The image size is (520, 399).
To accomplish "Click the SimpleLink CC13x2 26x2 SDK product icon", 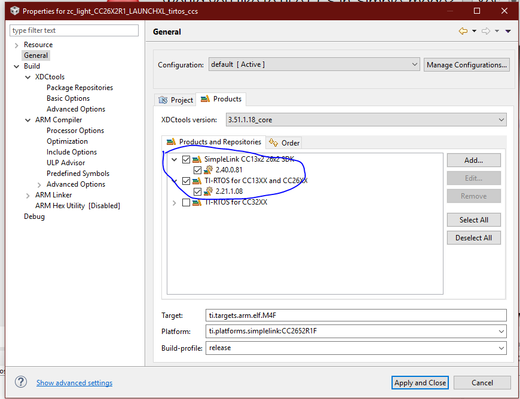I will click(x=197, y=159).
